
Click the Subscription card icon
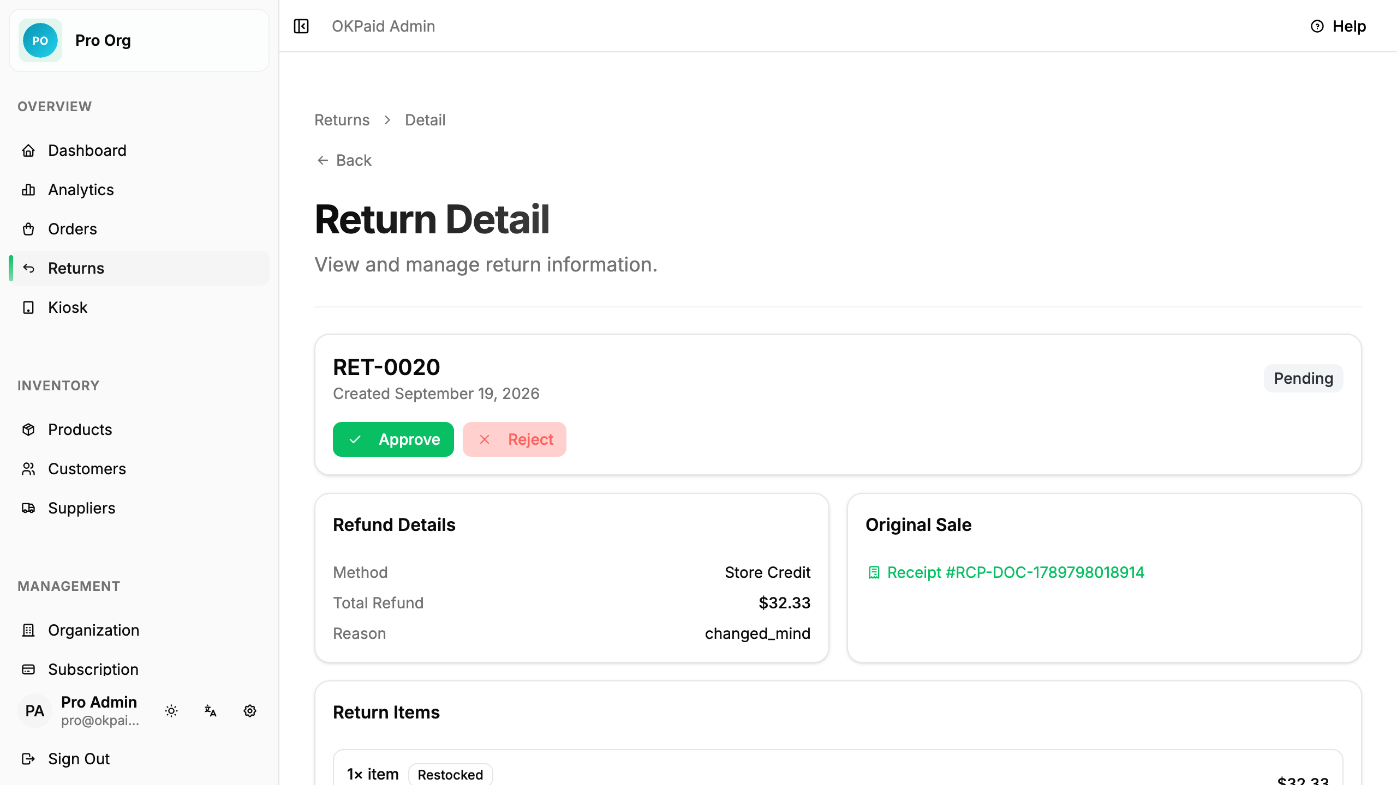28,669
